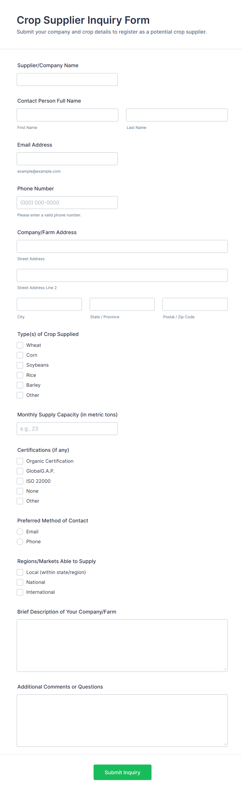Click the Street Address Line 2 field
The height and width of the screenshot is (793, 242).
pyautogui.click(x=122, y=275)
